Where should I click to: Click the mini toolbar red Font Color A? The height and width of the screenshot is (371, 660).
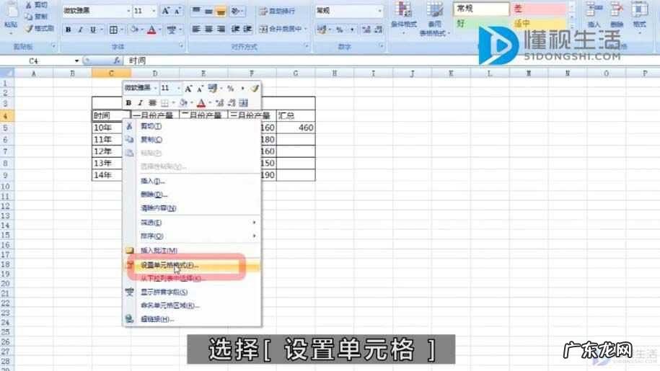click(201, 103)
